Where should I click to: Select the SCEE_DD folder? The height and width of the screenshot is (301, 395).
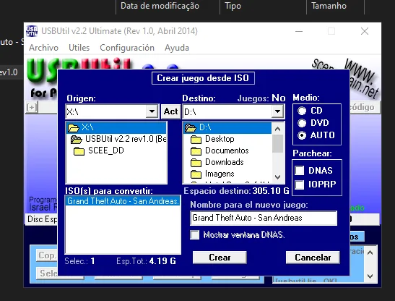click(x=99, y=150)
